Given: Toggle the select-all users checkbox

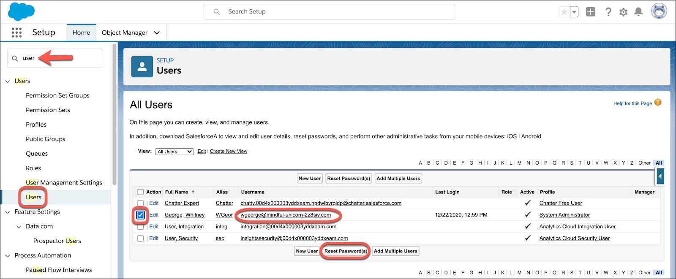Looking at the screenshot, I should (141, 192).
